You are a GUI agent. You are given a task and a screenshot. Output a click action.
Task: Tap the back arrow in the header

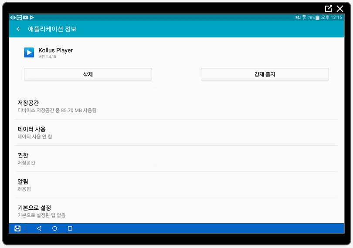[19, 29]
